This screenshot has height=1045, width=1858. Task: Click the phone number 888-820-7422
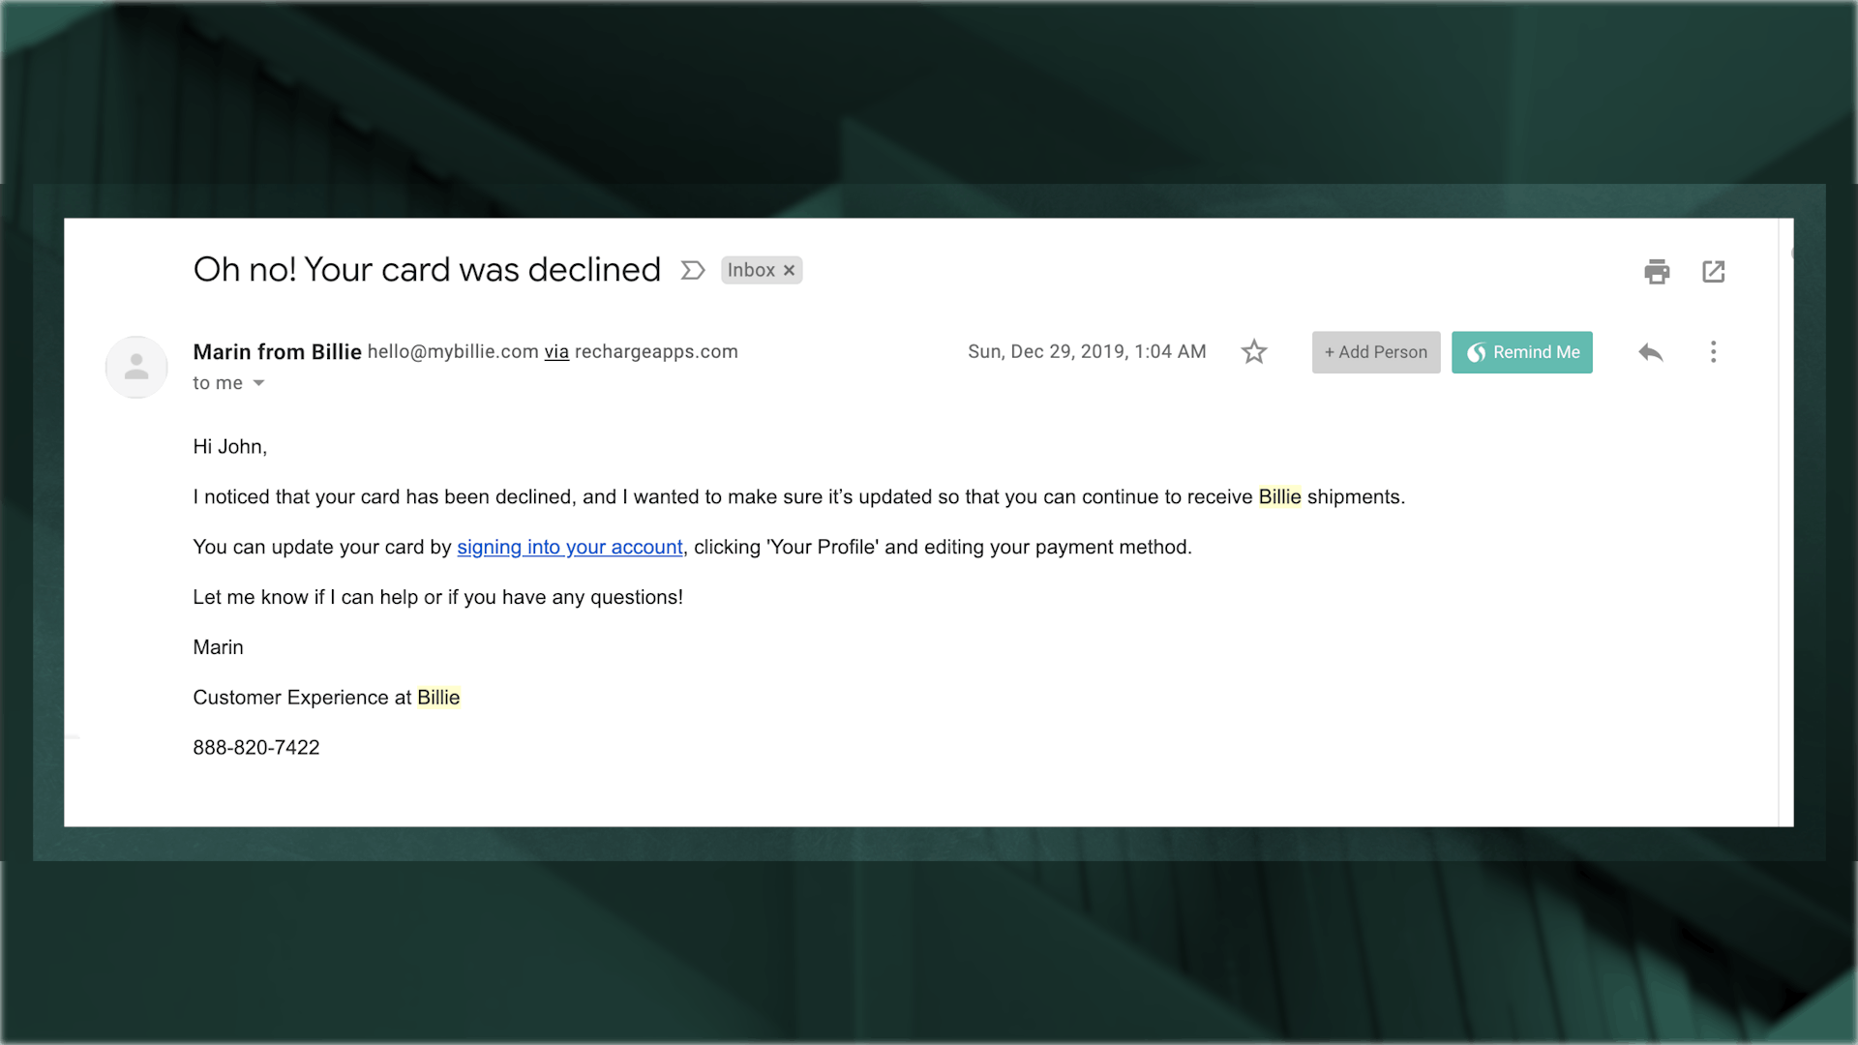255,747
